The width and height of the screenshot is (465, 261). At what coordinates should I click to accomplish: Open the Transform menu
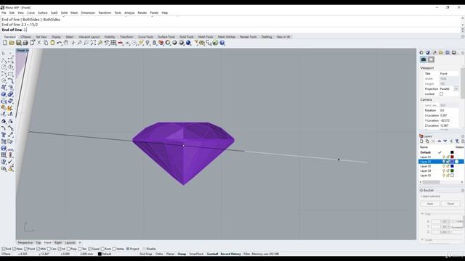[105, 13]
